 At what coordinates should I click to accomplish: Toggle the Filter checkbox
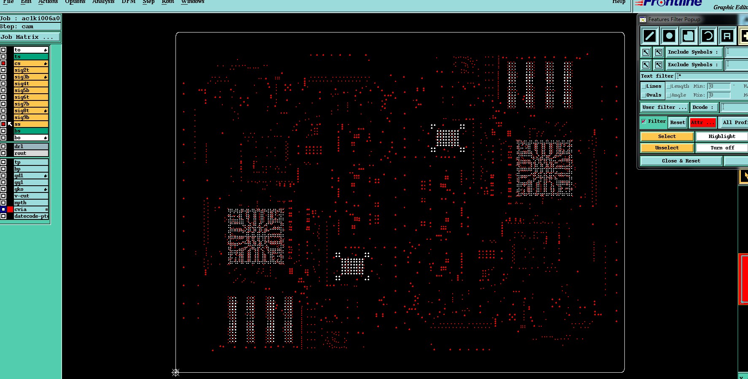coord(644,122)
